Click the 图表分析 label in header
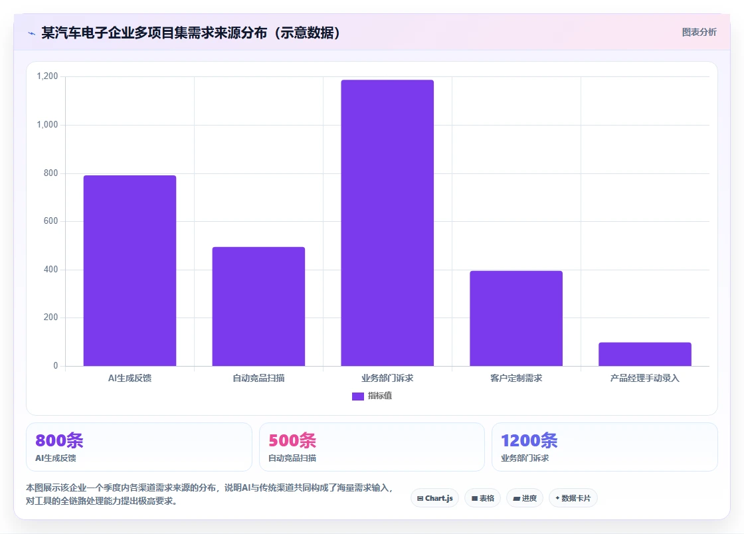 coord(699,33)
